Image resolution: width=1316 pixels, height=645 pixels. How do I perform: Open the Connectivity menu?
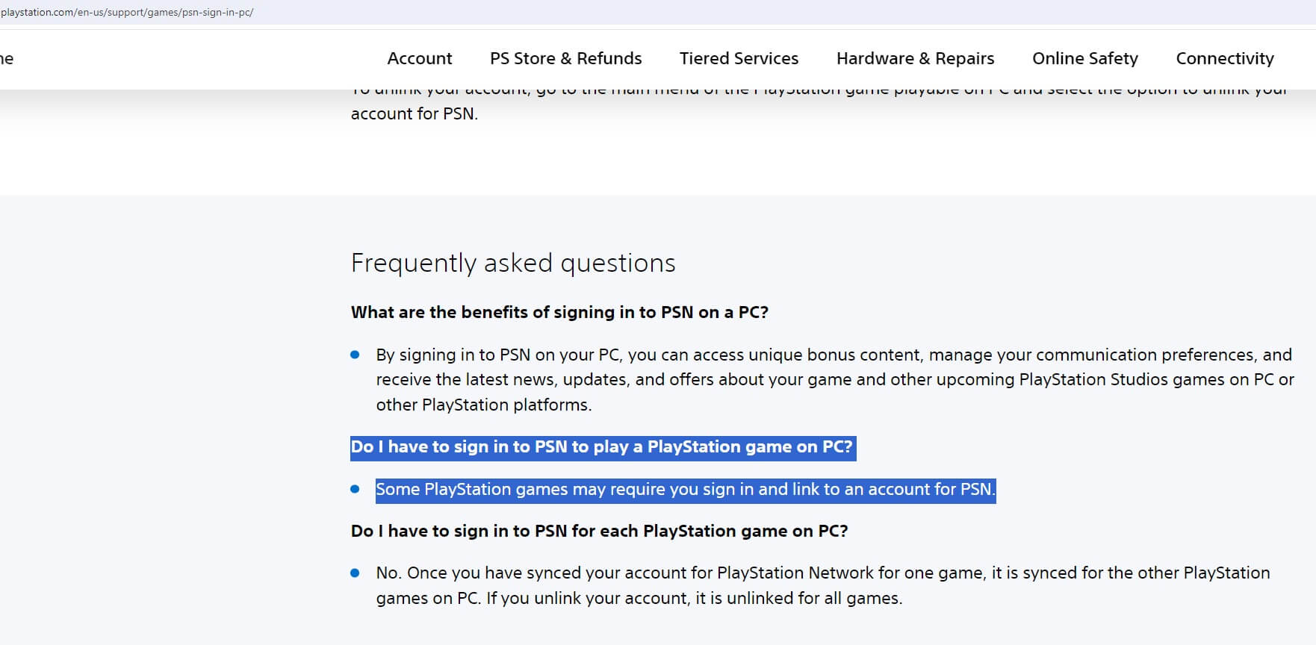(1224, 58)
